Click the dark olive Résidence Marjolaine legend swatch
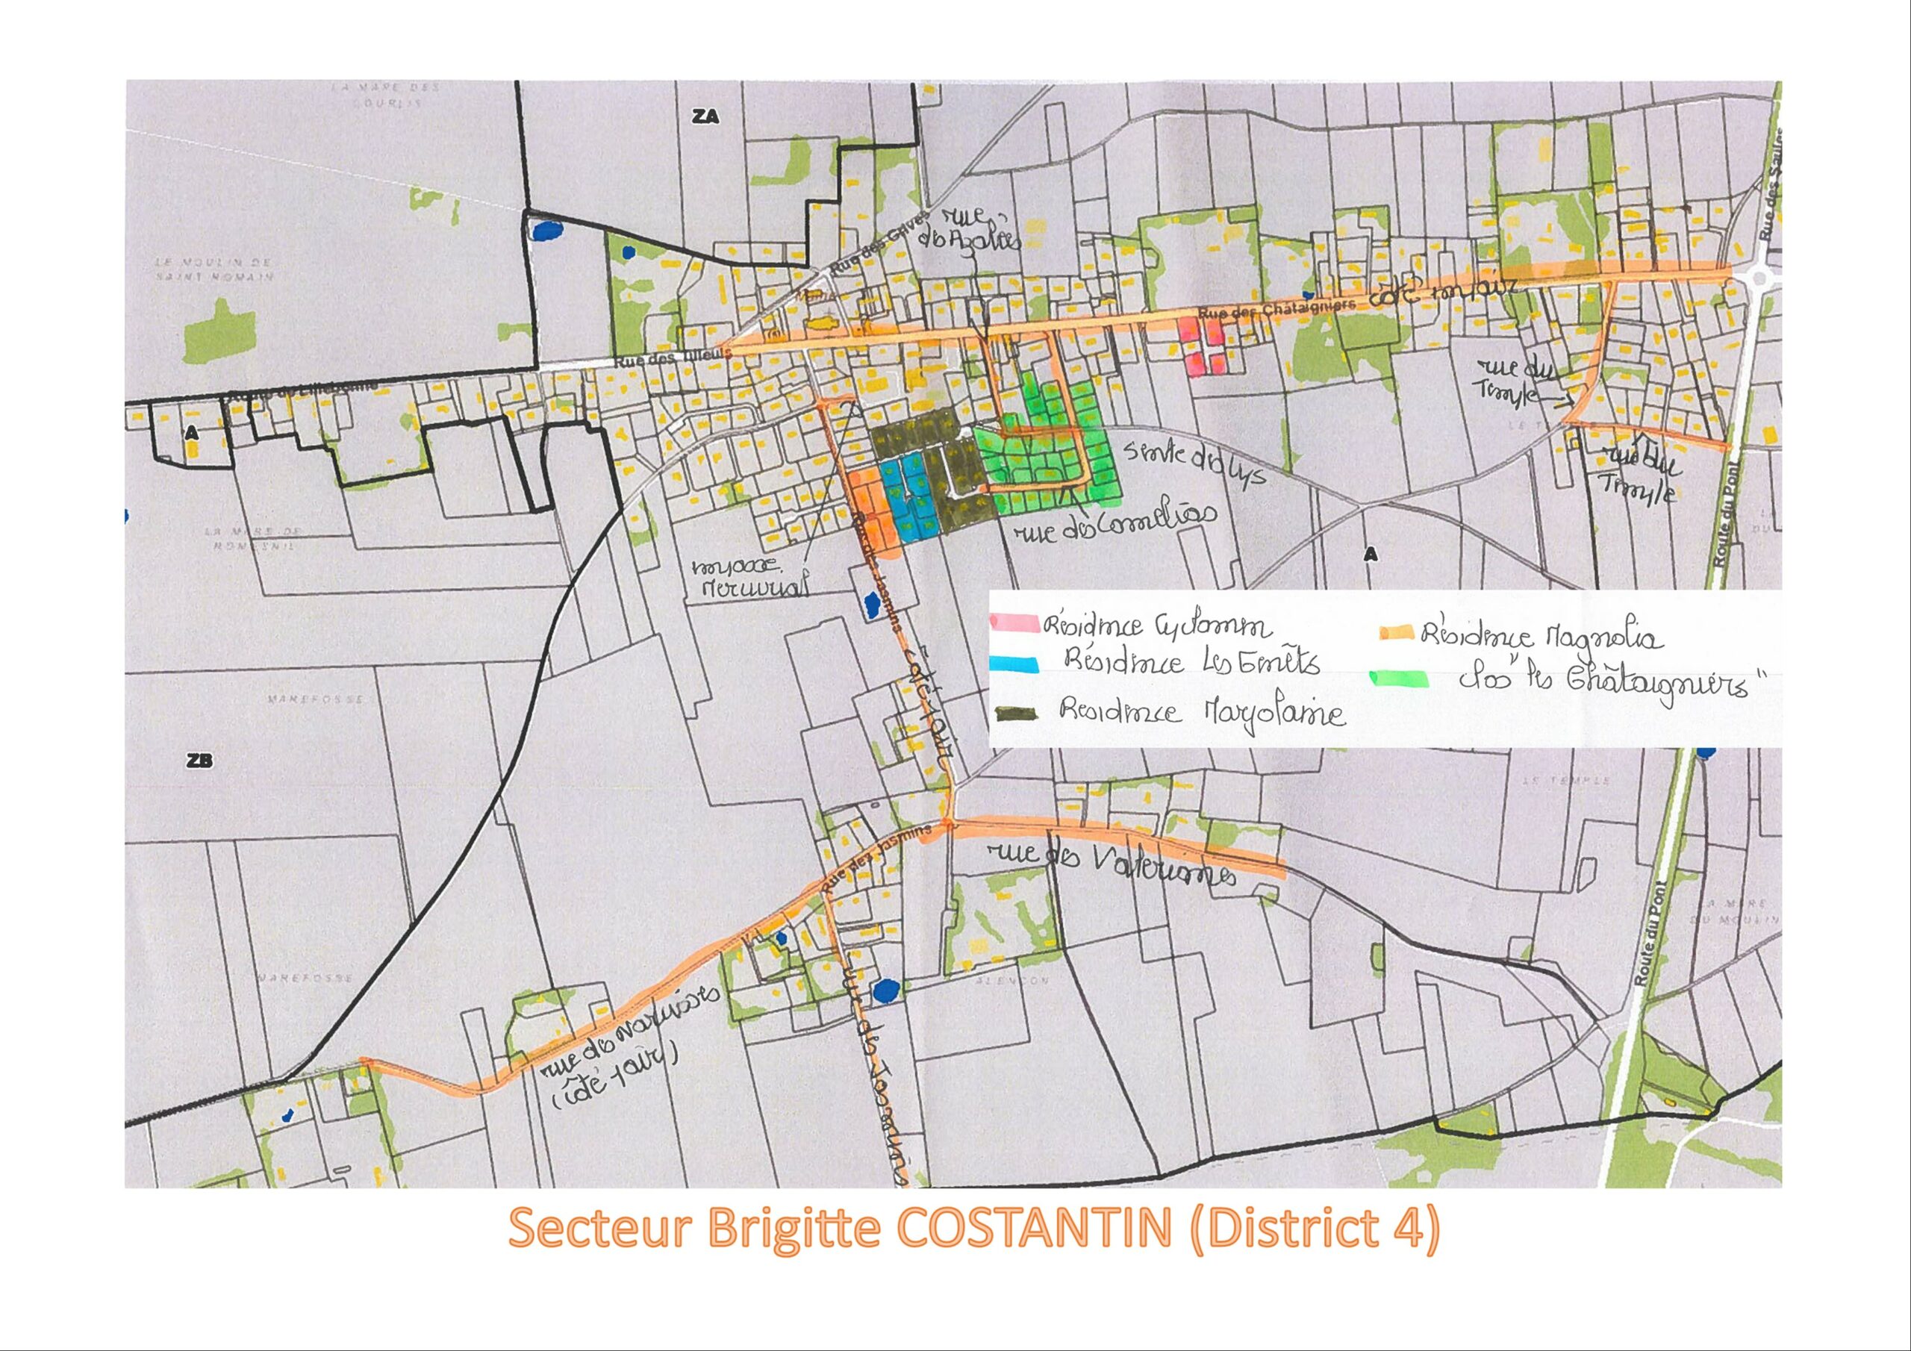 click(x=1017, y=715)
